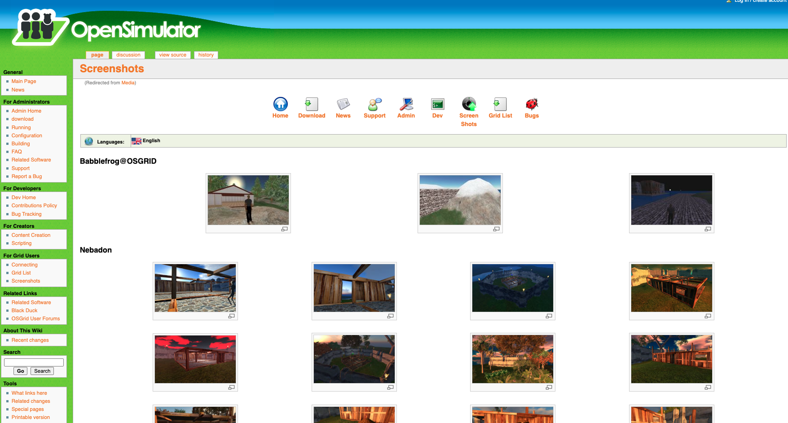Viewport: 788px width, 423px height.
Task: Open the Support people icon
Action: [374, 104]
